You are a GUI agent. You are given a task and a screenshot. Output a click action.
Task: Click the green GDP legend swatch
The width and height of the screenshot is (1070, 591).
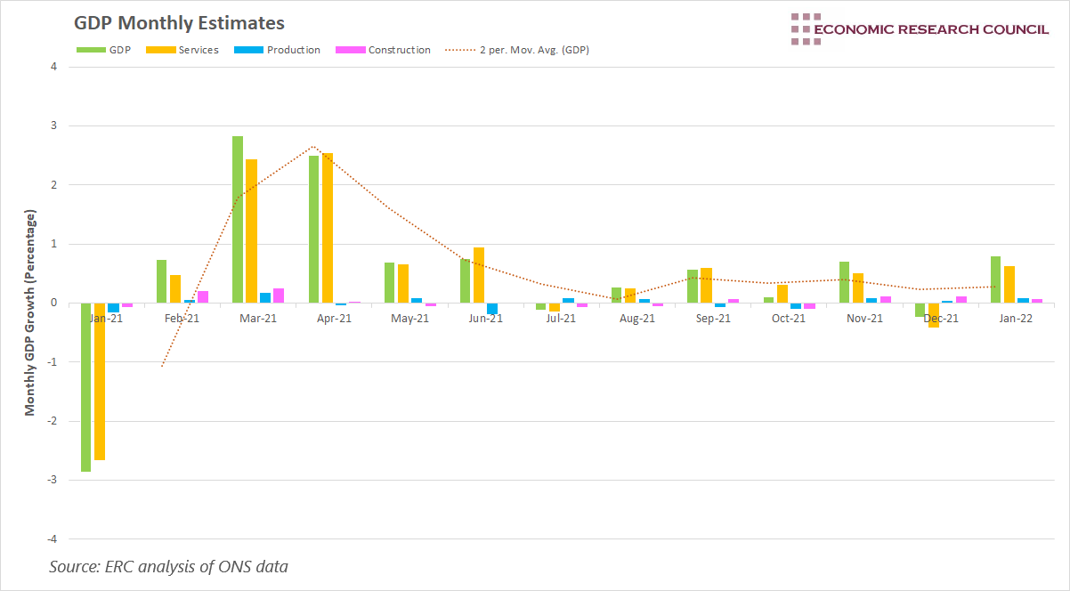(x=90, y=50)
